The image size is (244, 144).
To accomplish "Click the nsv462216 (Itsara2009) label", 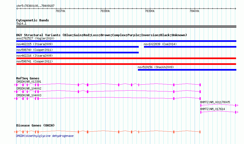I will pyautogui.click(x=35, y=56).
